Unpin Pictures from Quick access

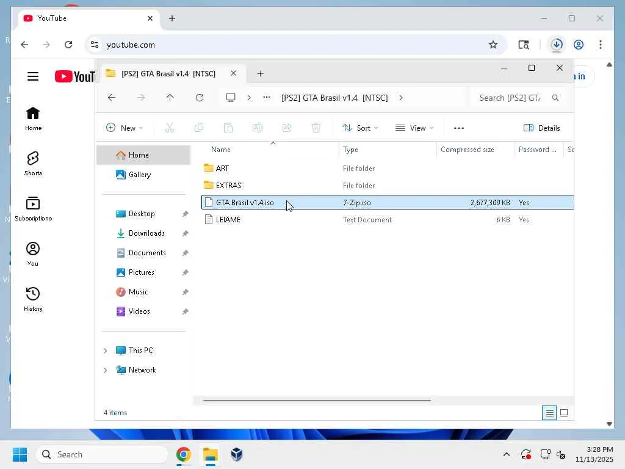186,273
